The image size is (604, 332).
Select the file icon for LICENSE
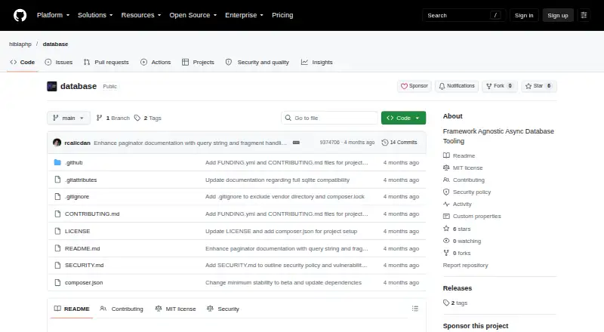coord(57,231)
